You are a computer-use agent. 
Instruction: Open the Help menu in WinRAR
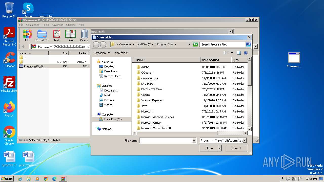pyautogui.click(x=81, y=25)
